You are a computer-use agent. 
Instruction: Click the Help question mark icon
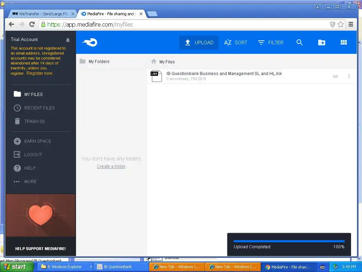pyautogui.click(x=17, y=168)
